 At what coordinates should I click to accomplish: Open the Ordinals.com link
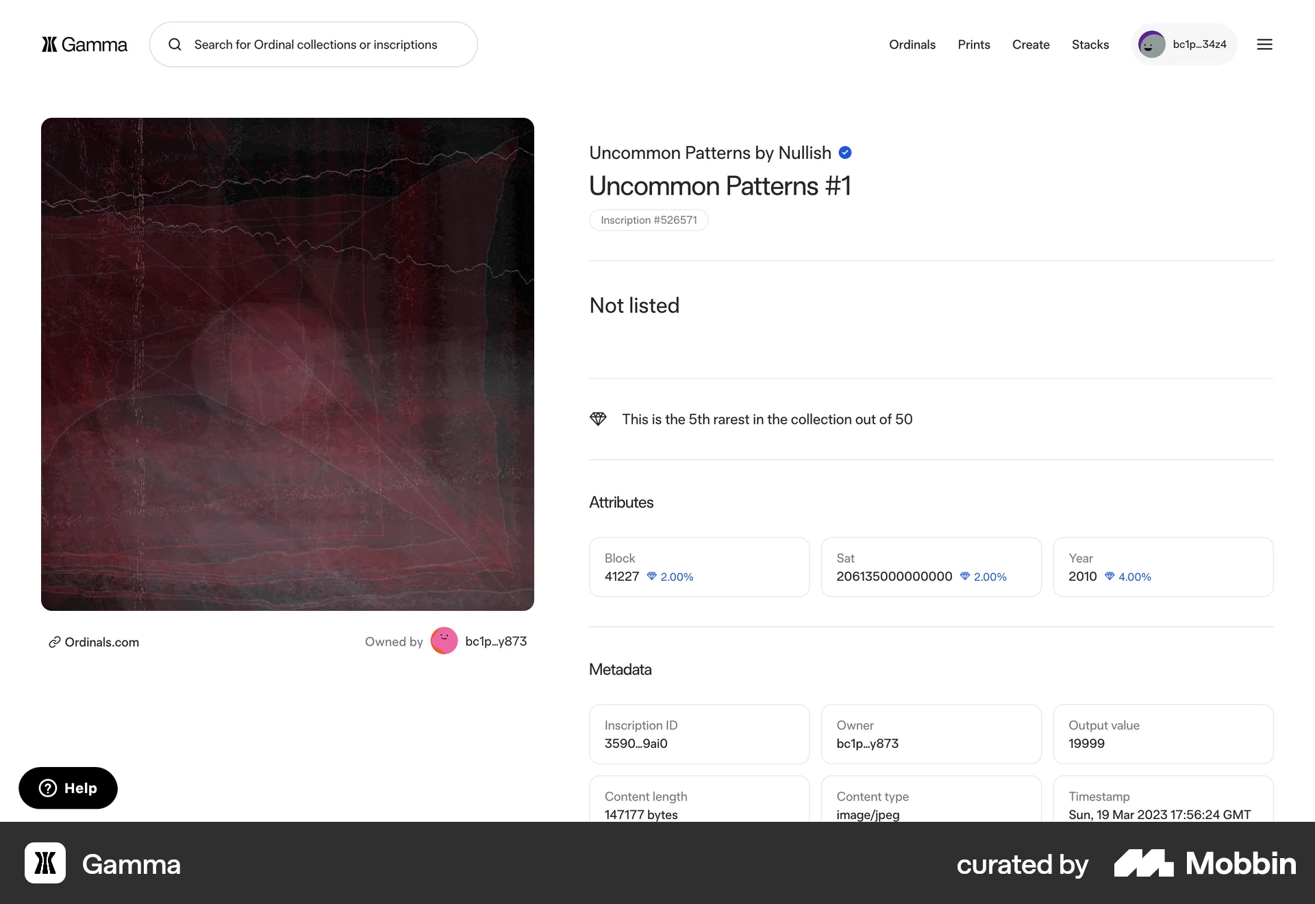click(x=101, y=642)
